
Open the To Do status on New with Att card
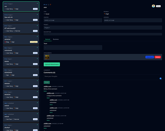(x=35, y=20)
